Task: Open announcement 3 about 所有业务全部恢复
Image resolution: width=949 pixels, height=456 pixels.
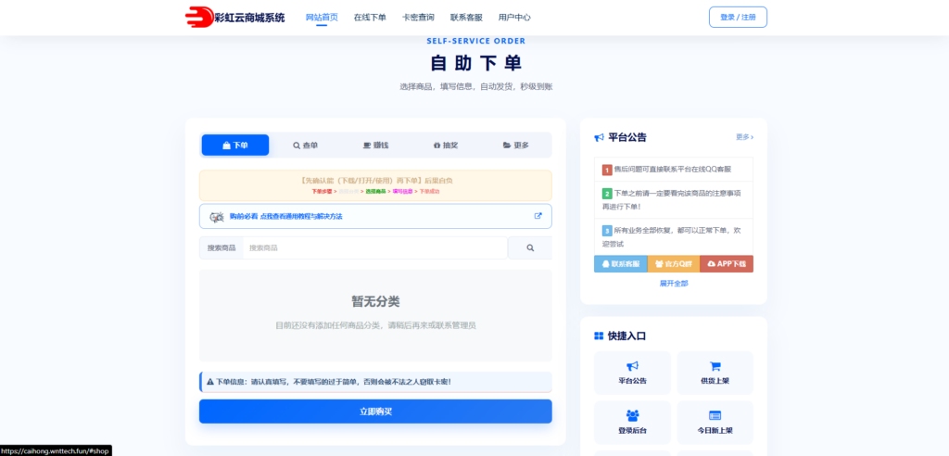Action: (674, 236)
